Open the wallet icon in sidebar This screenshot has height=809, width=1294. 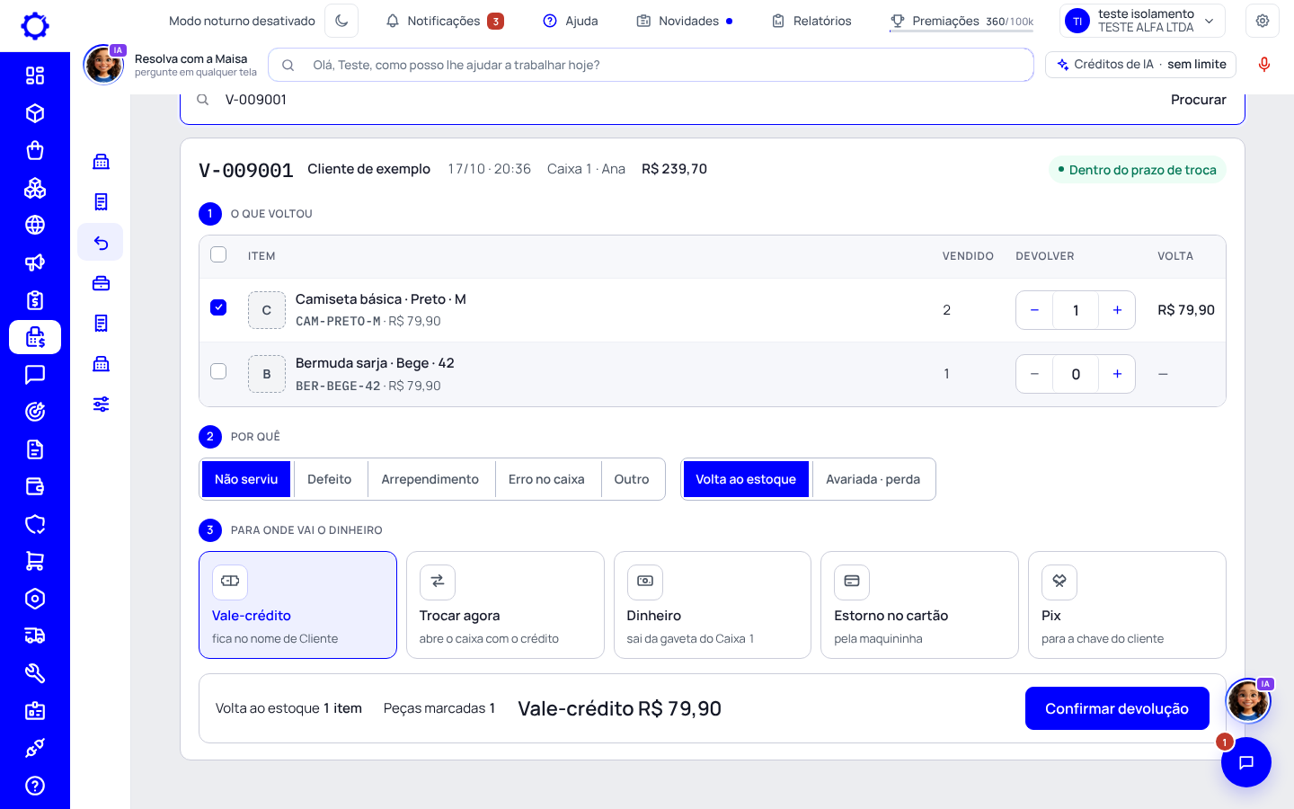[x=35, y=486]
